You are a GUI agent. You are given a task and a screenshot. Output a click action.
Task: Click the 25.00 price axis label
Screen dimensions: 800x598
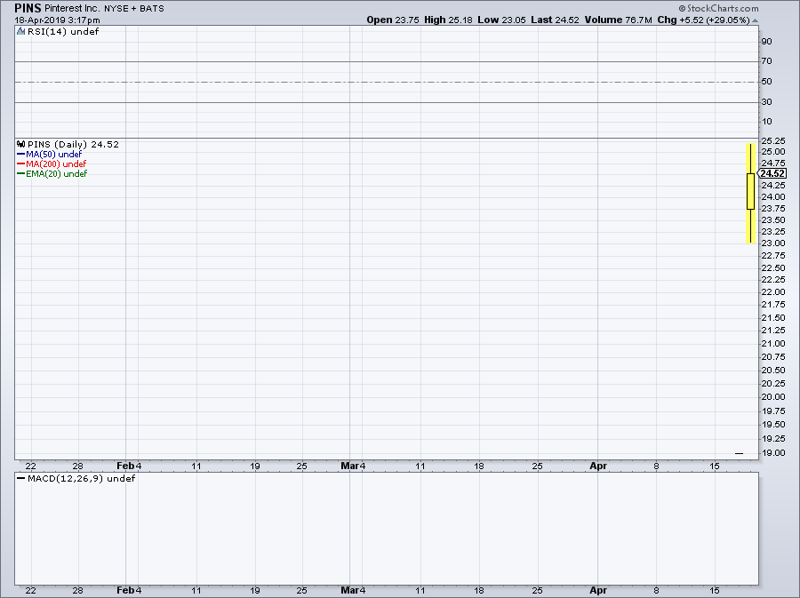click(773, 151)
